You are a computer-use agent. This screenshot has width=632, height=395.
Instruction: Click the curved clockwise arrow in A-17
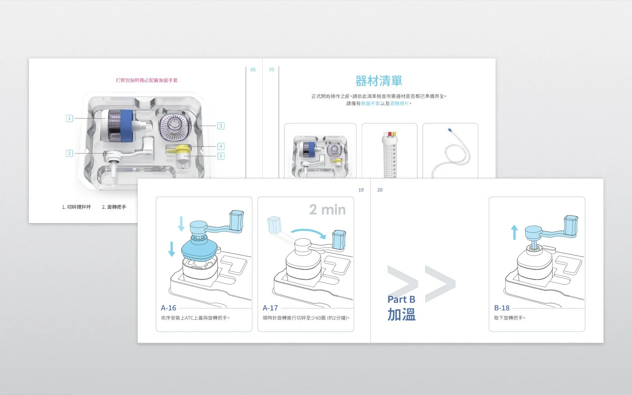click(x=308, y=233)
